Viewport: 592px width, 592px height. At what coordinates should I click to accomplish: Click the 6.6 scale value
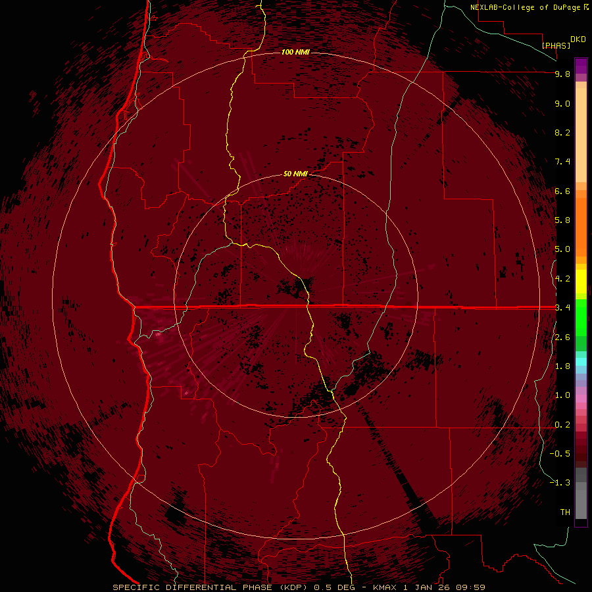point(562,191)
